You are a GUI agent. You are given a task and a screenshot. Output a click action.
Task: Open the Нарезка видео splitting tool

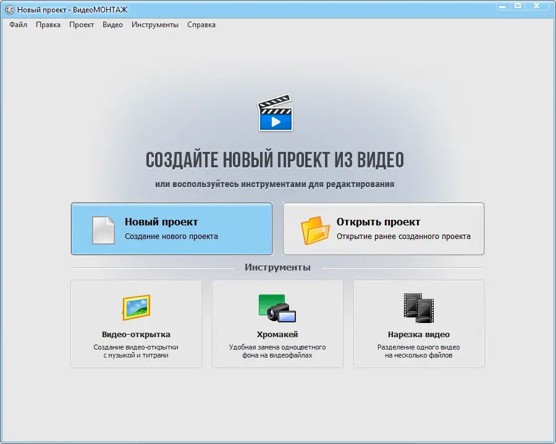[x=419, y=324]
